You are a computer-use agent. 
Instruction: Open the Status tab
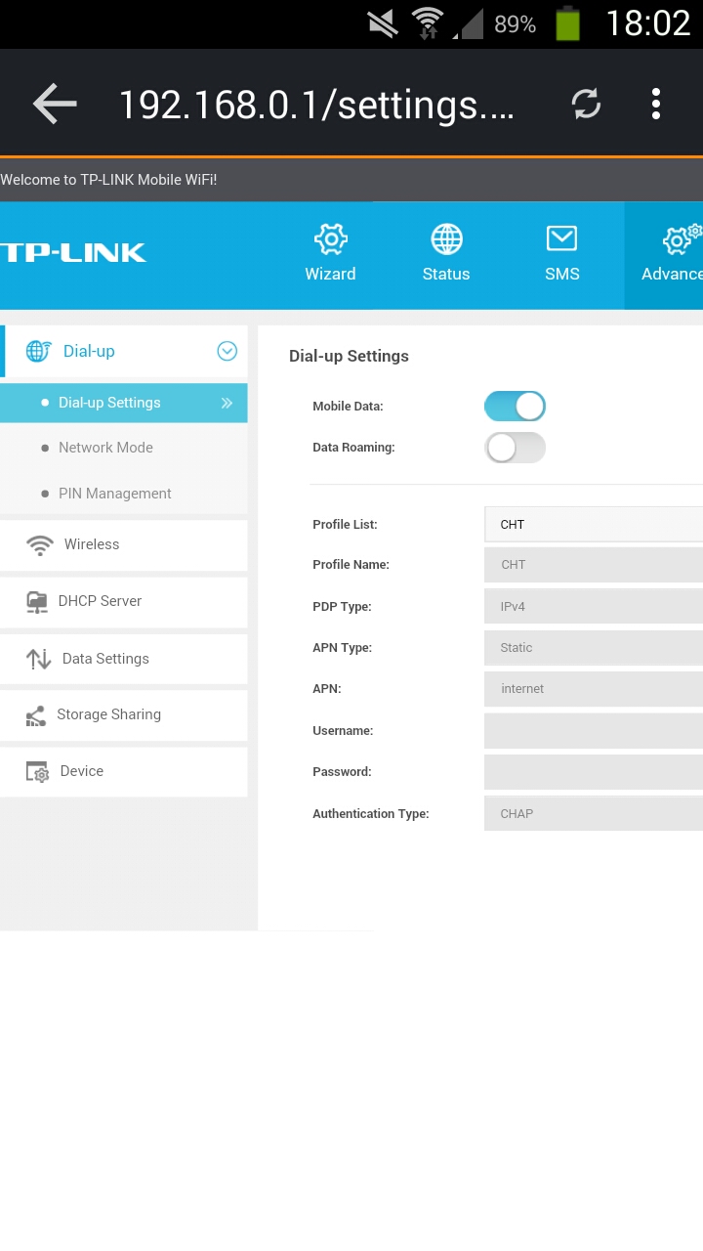tap(446, 255)
